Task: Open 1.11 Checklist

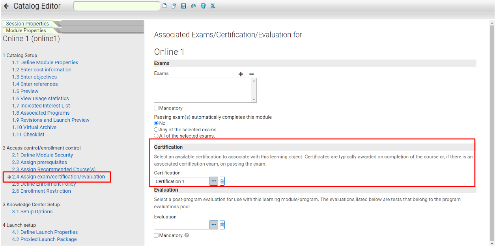Action: pyautogui.click(x=28, y=134)
